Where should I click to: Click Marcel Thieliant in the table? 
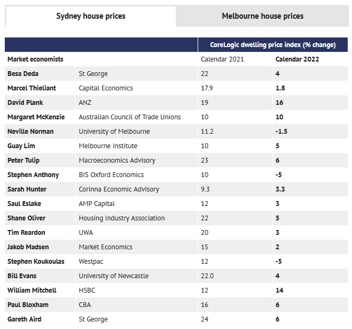tap(32, 88)
